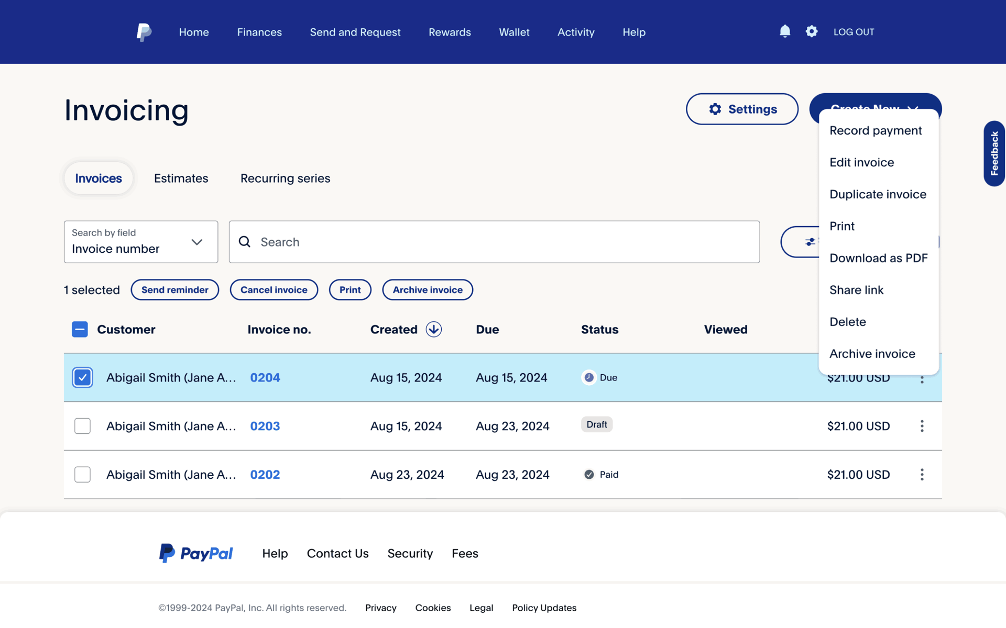The width and height of the screenshot is (1006, 628).
Task: Choose Record payment from the menu
Action: point(875,130)
